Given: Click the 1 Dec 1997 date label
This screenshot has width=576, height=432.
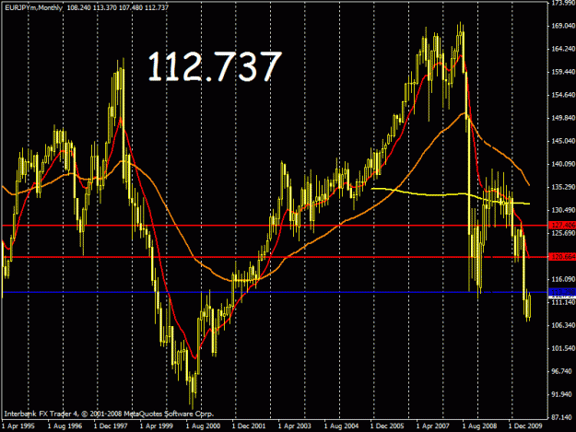Looking at the screenshot, I should 111,426.
